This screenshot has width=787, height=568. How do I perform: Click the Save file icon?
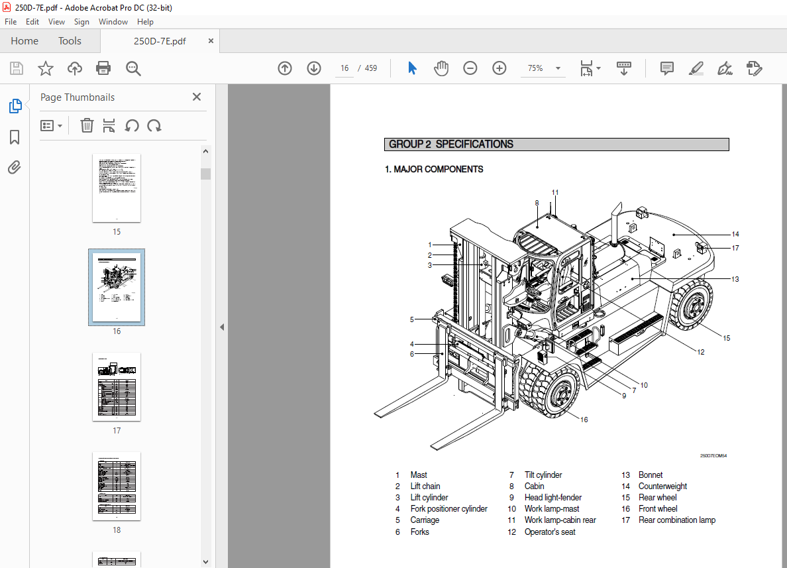17,68
